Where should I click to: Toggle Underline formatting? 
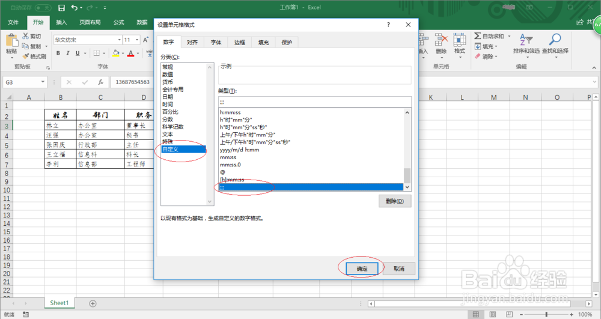(78, 53)
